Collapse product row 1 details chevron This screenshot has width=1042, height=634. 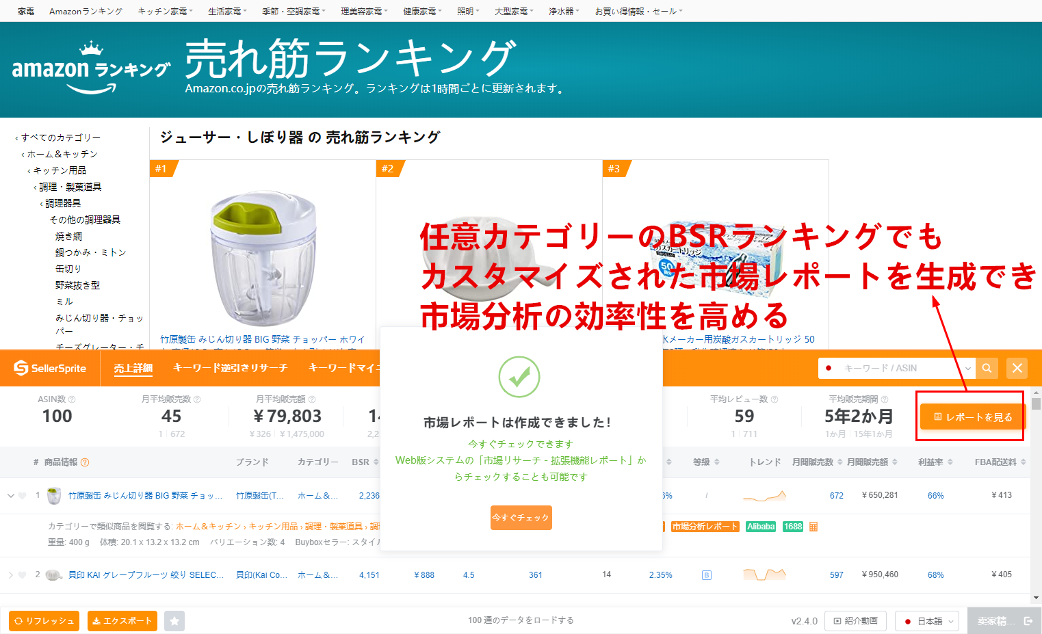[x=11, y=496]
